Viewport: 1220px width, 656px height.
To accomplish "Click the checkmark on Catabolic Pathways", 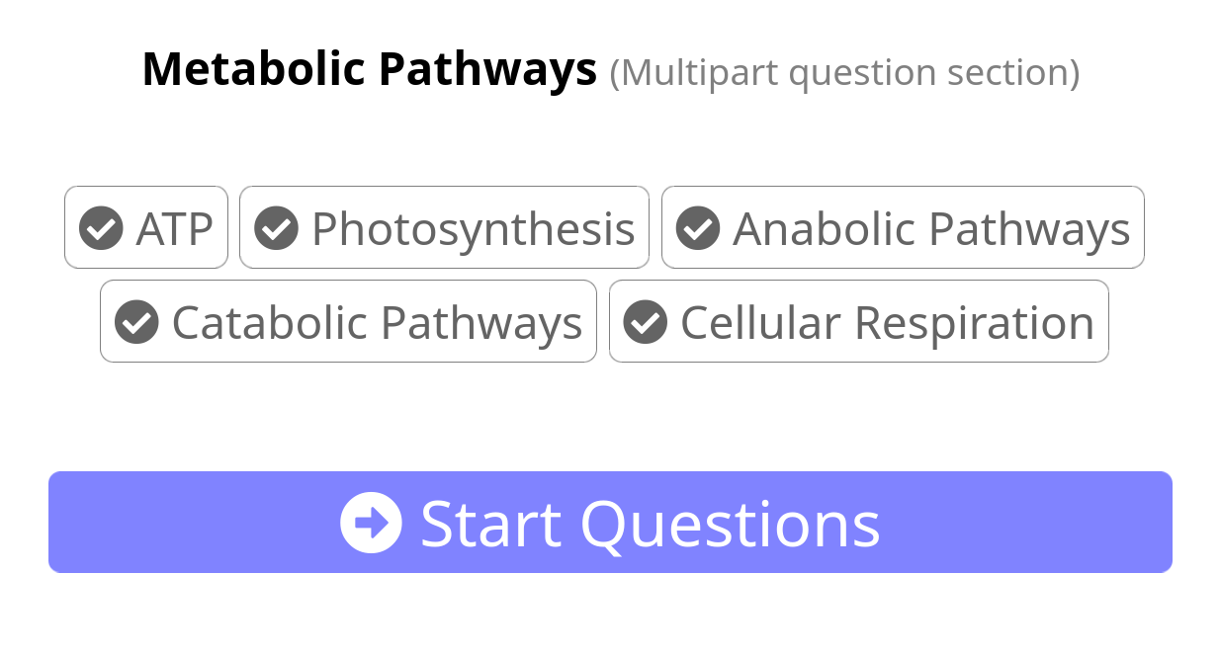I will (x=137, y=321).
